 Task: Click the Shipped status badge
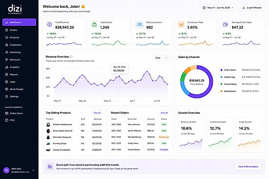164,150
